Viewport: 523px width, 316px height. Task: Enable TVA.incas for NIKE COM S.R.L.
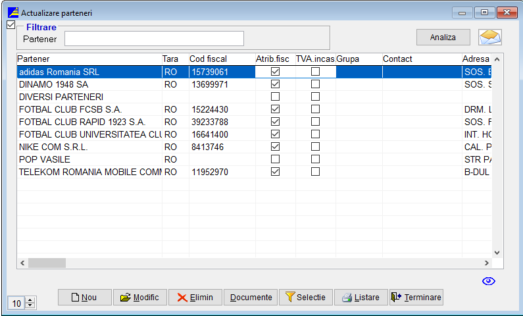pos(316,147)
